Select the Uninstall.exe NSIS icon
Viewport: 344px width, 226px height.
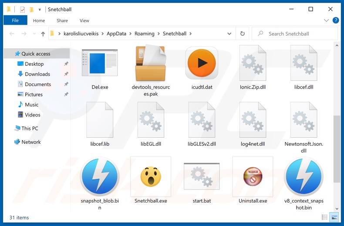(x=253, y=176)
